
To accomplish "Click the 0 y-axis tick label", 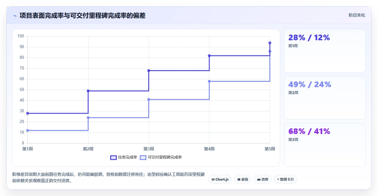I will pyautogui.click(x=23, y=143).
